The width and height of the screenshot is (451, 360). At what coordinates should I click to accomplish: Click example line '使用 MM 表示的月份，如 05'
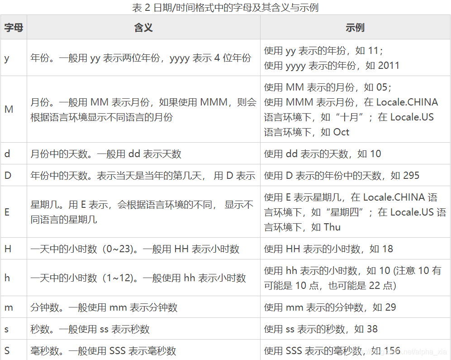coord(328,87)
